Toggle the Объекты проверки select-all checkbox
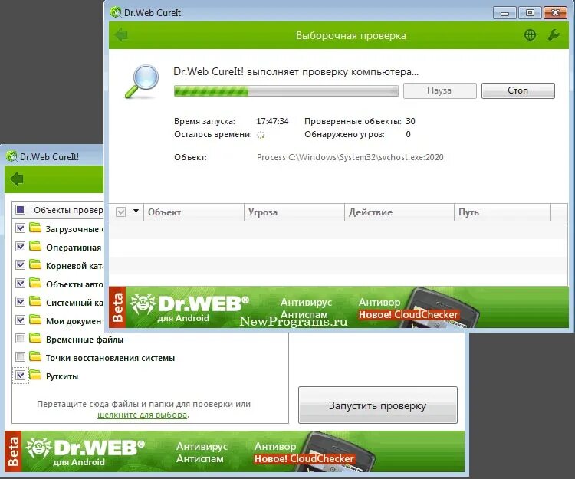Image resolution: width=575 pixels, height=479 pixels. pyautogui.click(x=21, y=210)
